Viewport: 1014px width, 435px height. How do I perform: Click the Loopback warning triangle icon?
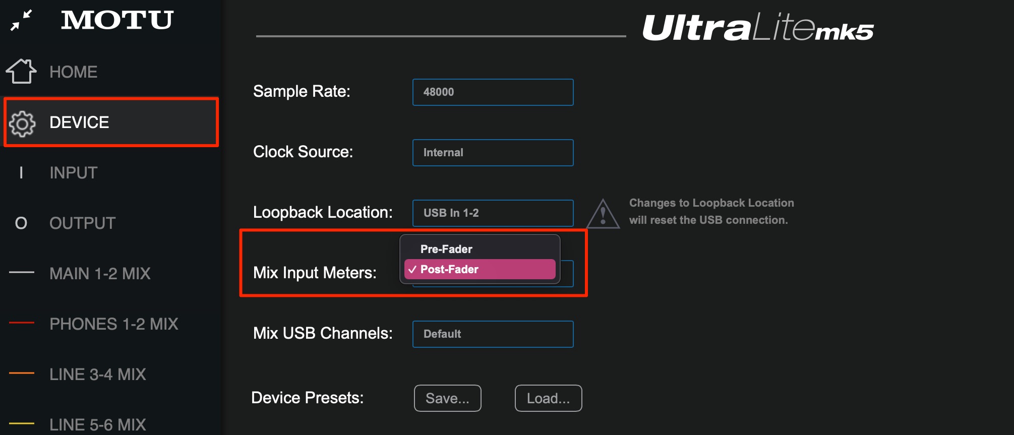[603, 214]
